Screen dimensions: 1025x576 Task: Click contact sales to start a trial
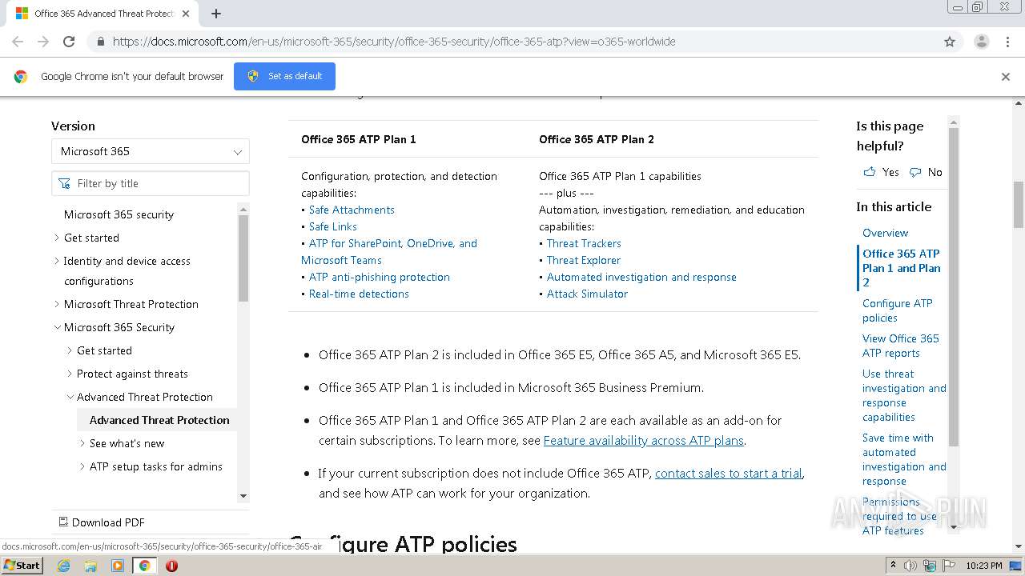point(729,473)
